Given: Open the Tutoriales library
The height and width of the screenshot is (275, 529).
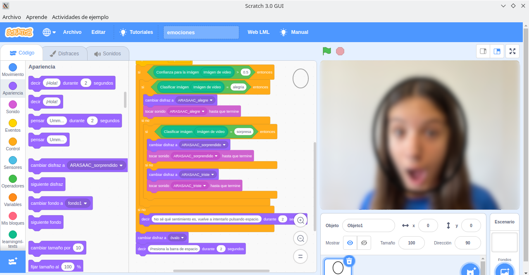Looking at the screenshot, I should pos(141,32).
